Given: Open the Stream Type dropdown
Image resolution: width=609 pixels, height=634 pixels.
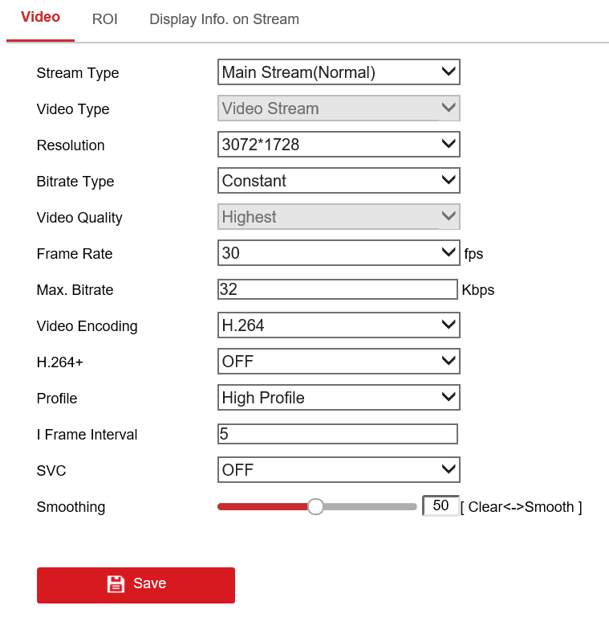Looking at the screenshot, I should point(338,72).
